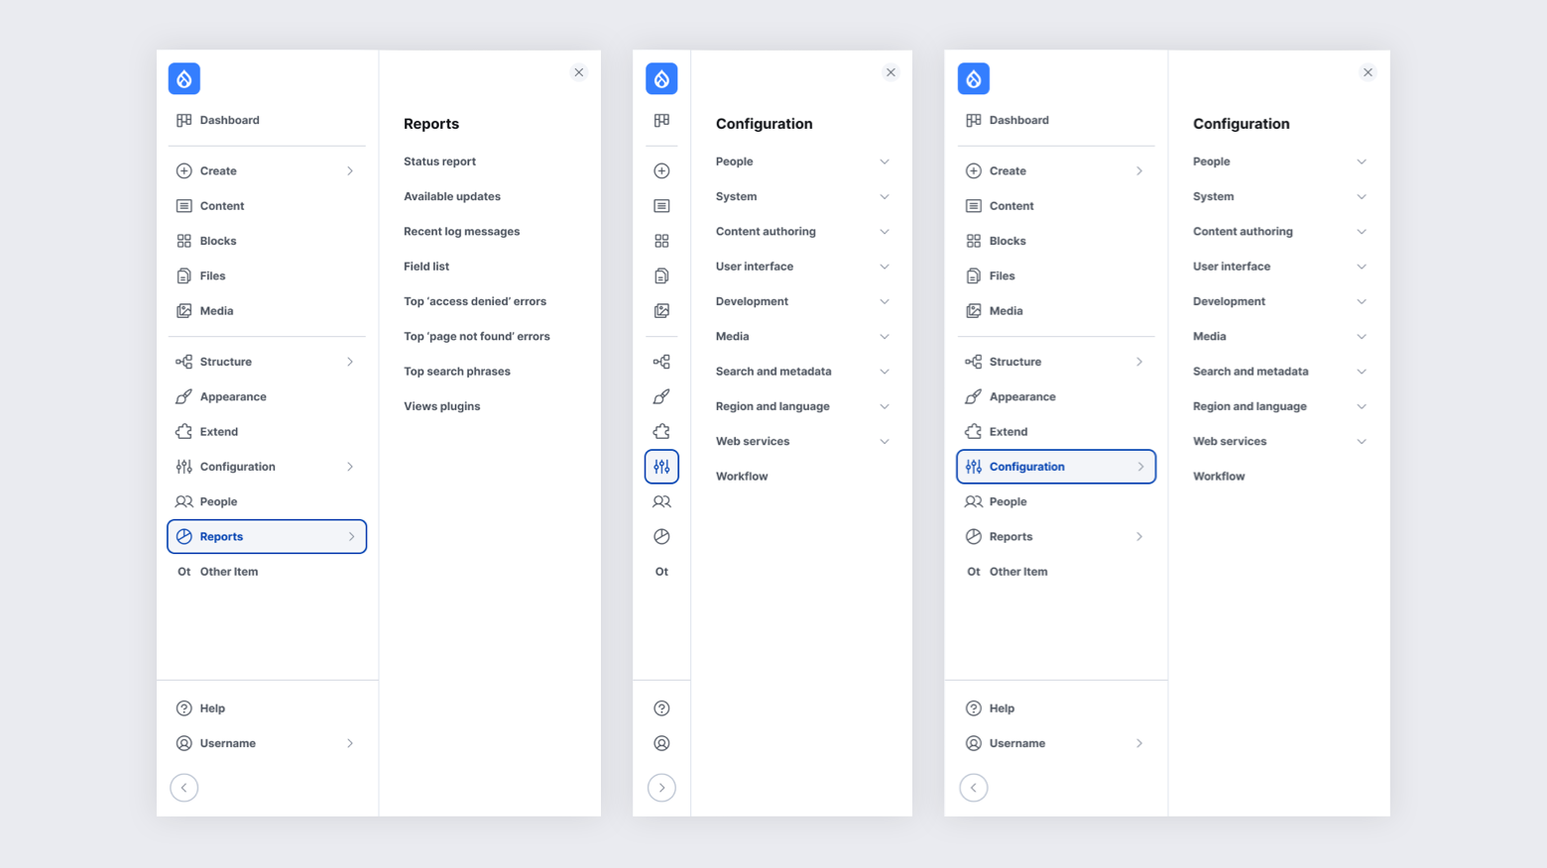
Task: Open Blocks icon in collapsed sidebar
Action: click(661, 241)
